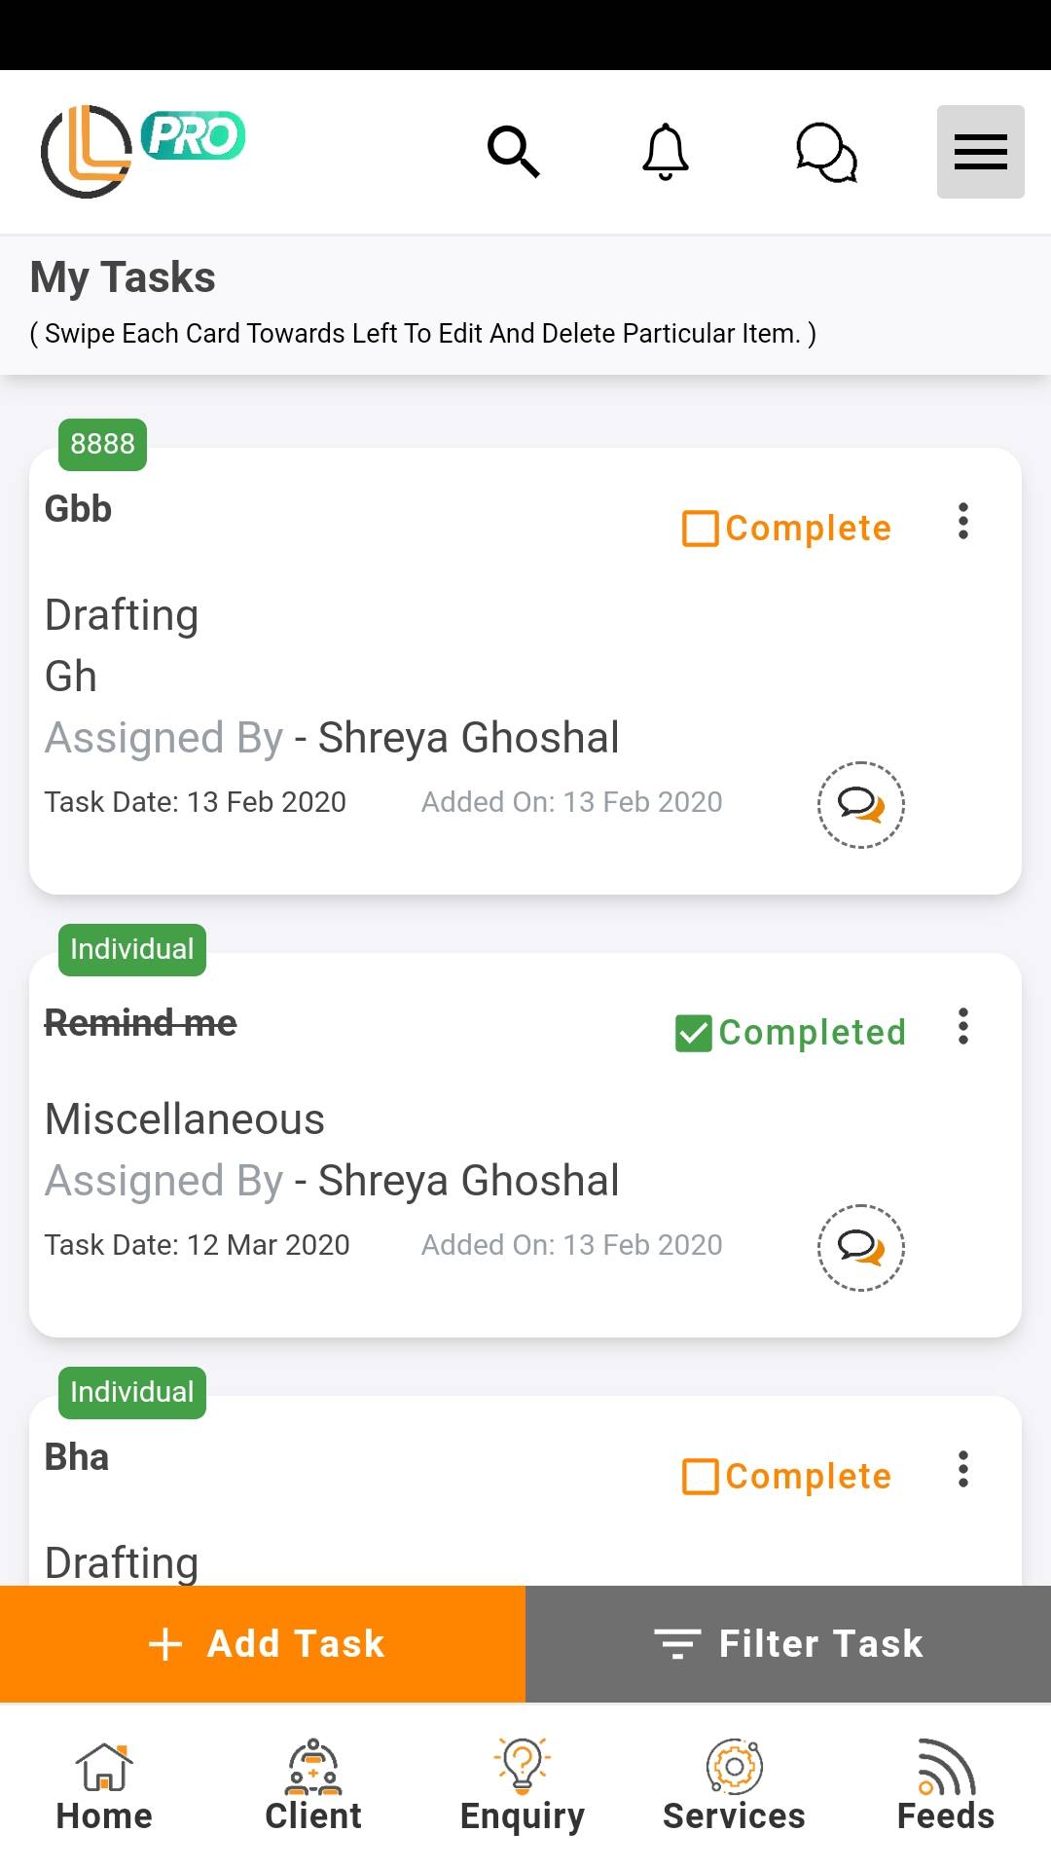Screen dimensions: 1051x1869
Task: Mark the Gbb task as complete
Action: [x=701, y=529]
